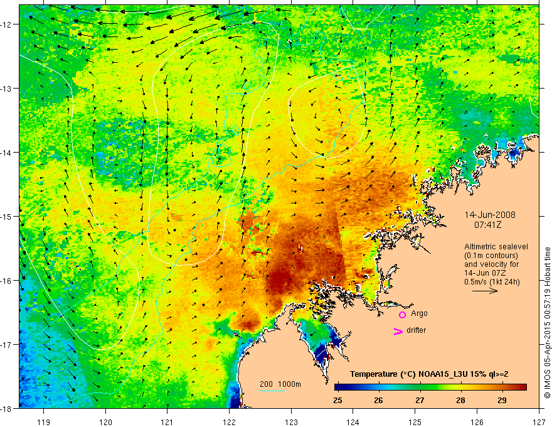Click the temperature colorbar strip
Image resolution: width=552 pixels, height=427 pixels.
pyautogui.click(x=430, y=387)
